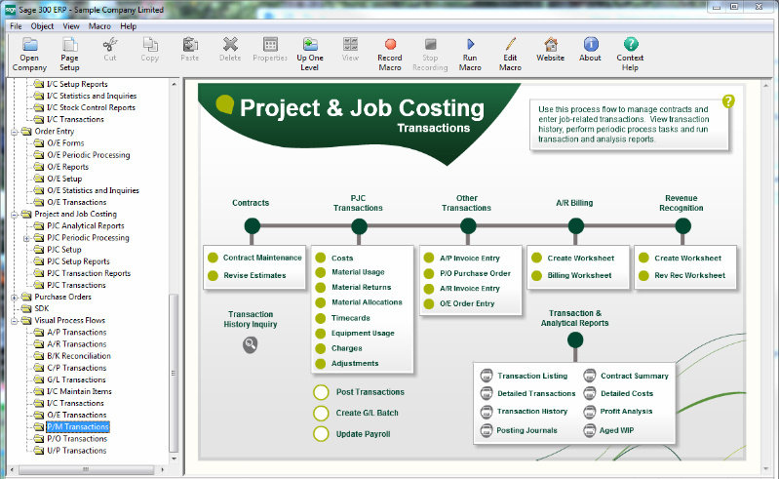779x479 pixels.
Task: Click the Transaction History Inquiry magnifier icon
Action: point(251,344)
